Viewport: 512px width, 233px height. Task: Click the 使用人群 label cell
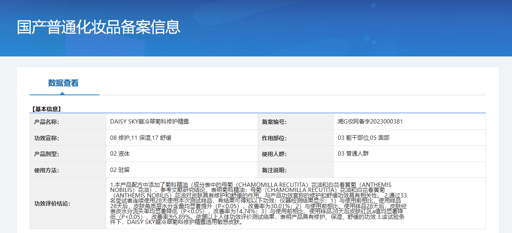click(x=274, y=154)
